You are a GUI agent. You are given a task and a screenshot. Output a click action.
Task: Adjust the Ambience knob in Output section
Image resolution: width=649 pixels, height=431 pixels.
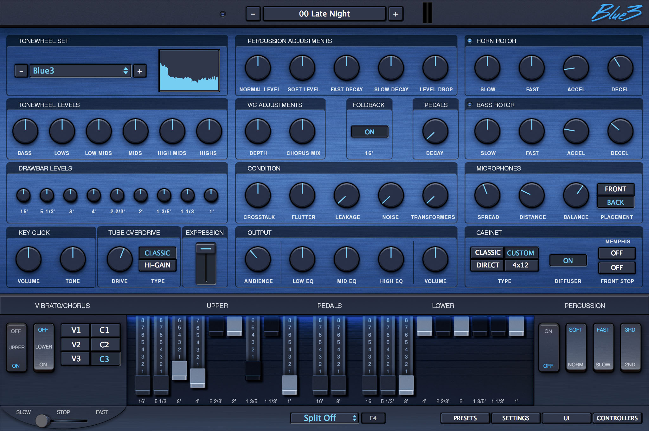258,260
